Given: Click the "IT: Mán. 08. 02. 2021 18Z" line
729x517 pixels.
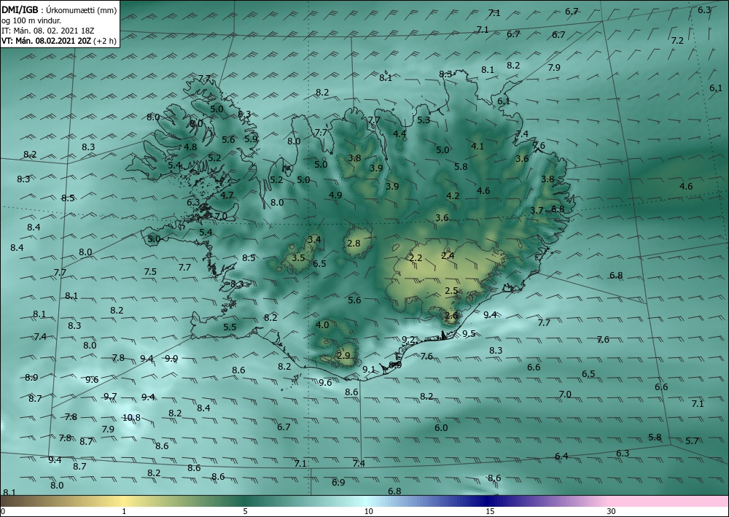Looking at the screenshot, I should [x=48, y=30].
